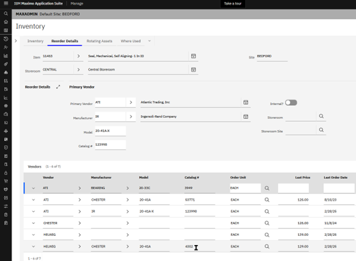
Task: Expand row details for CHESTER vendor row
Action: pyautogui.click(x=33, y=223)
